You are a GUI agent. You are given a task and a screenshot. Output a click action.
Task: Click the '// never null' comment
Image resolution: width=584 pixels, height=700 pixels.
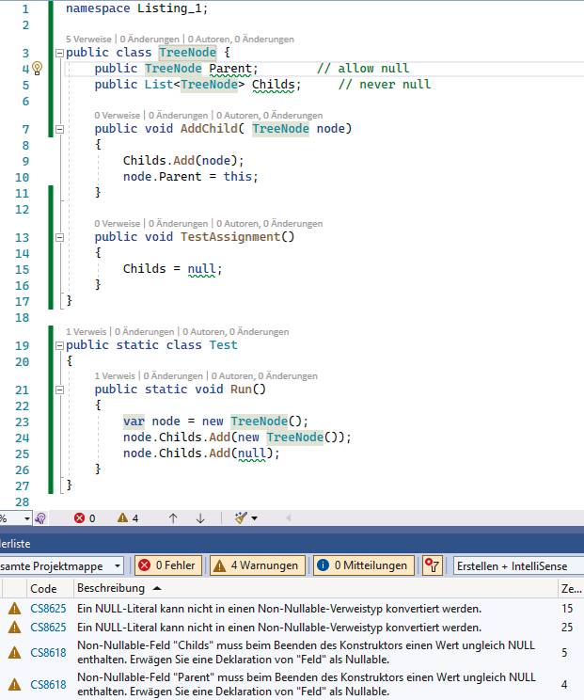point(384,85)
